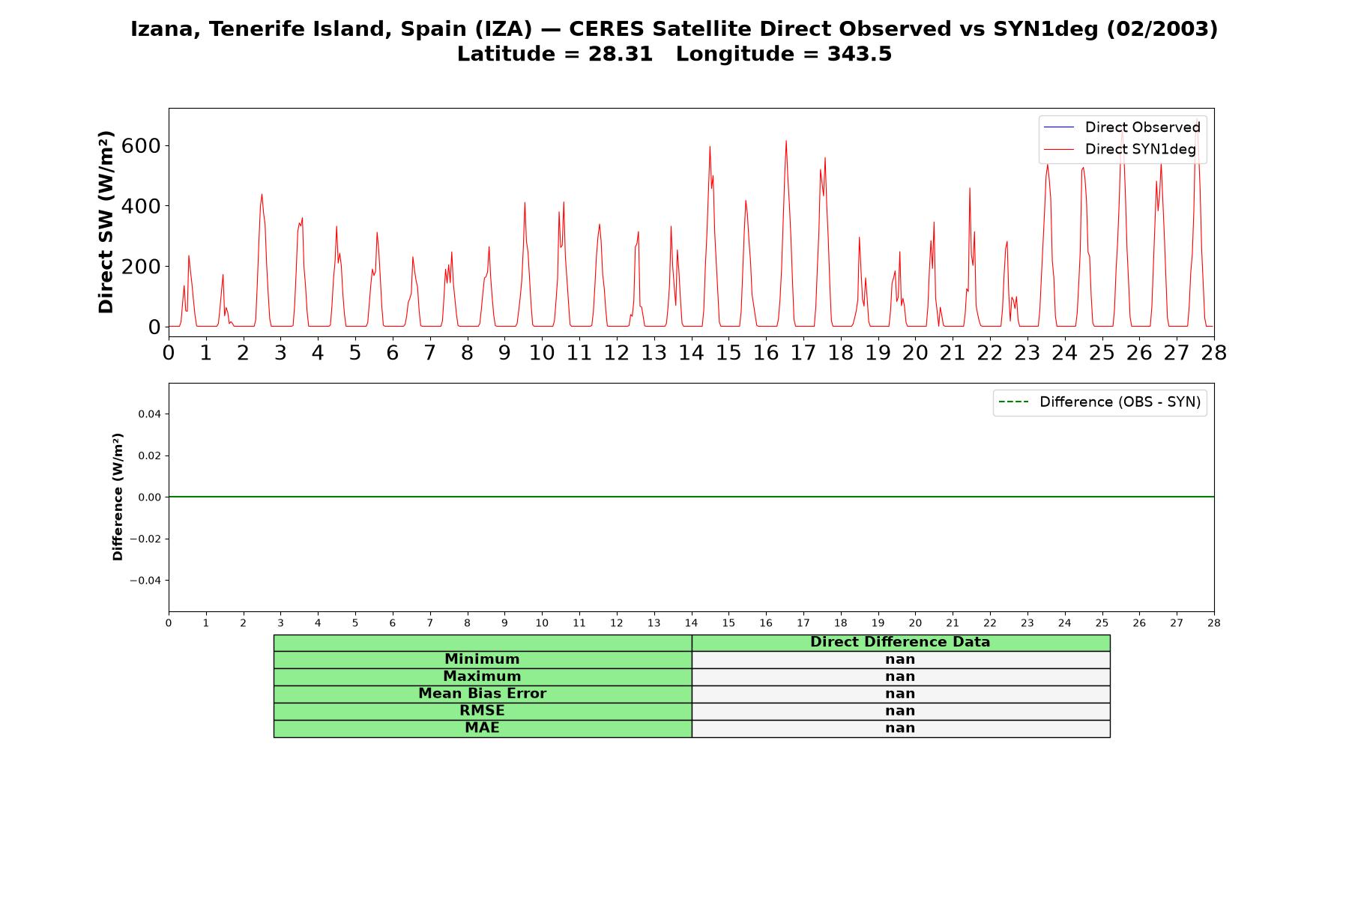Viewport: 1349px width, 899px height.
Task: Click the MAE row label
Action: point(482,728)
